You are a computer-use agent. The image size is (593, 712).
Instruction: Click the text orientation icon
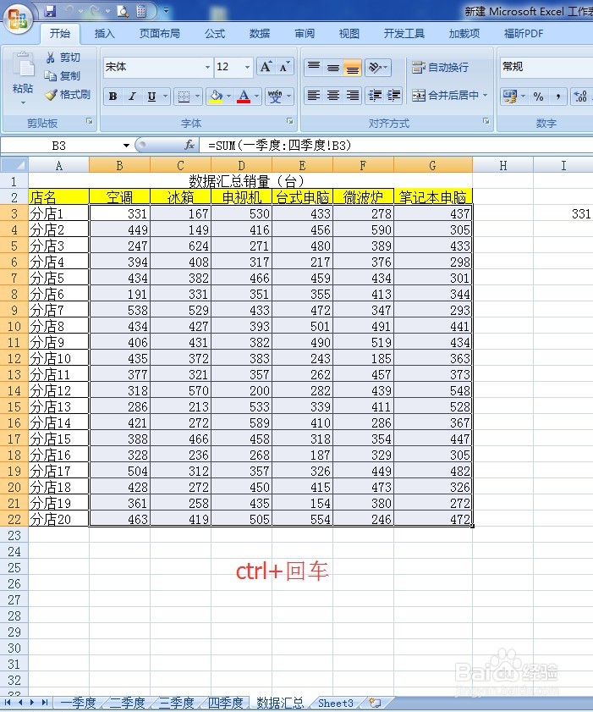point(376,67)
